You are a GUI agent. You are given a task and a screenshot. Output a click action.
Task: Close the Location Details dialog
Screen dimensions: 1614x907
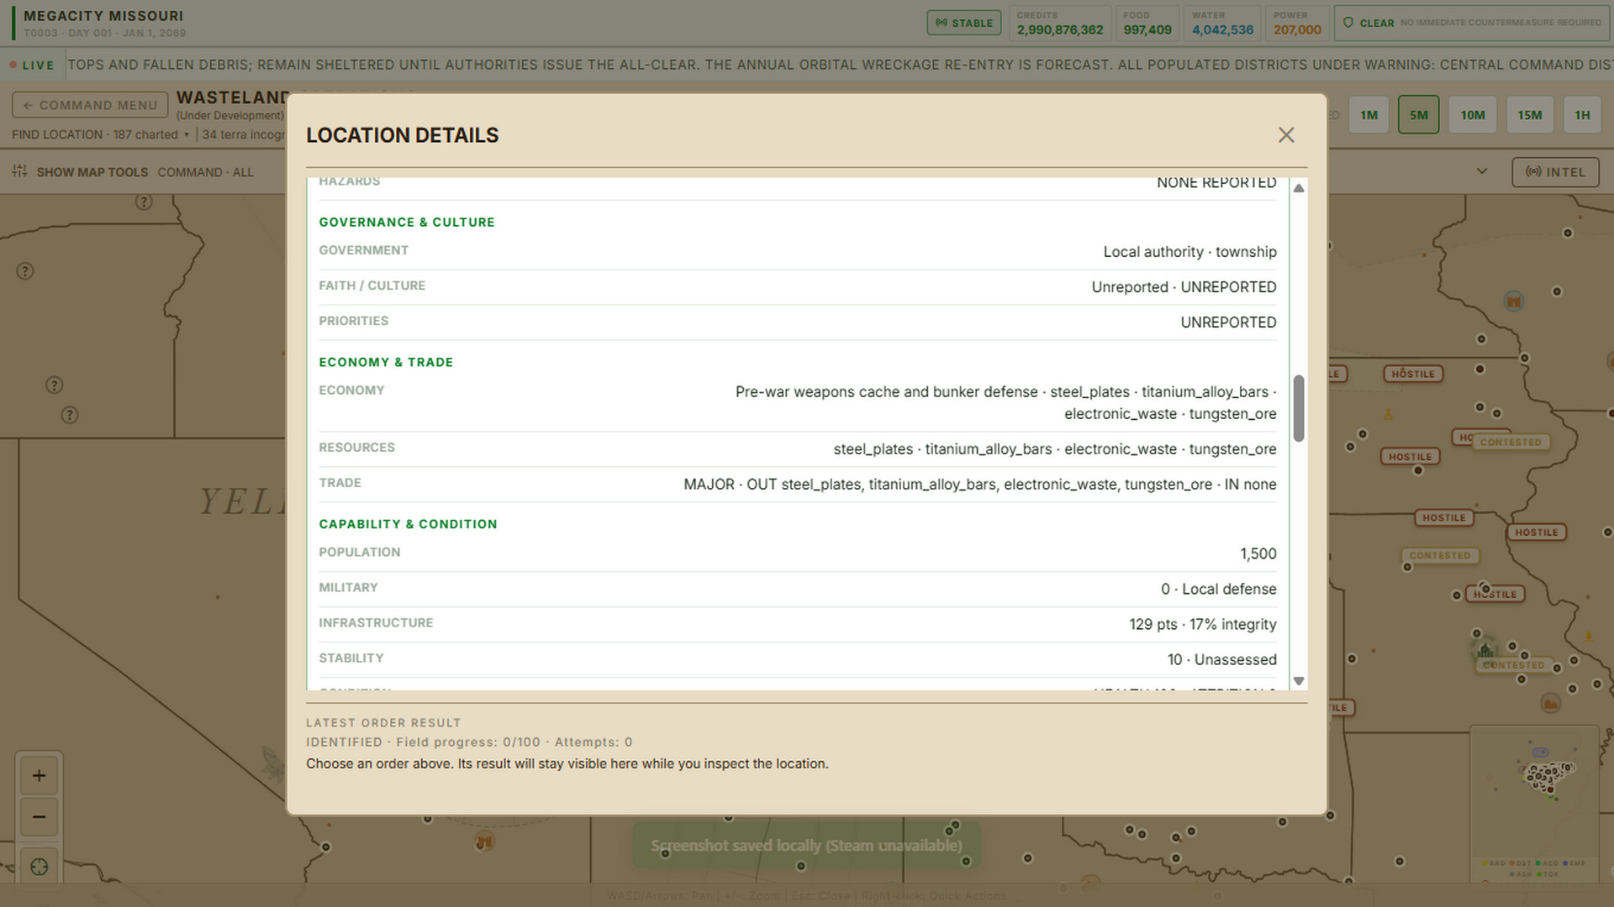1286,135
